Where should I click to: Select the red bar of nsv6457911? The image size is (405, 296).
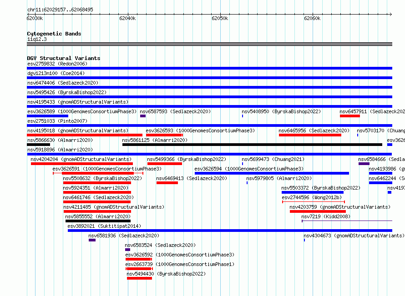point(350,116)
